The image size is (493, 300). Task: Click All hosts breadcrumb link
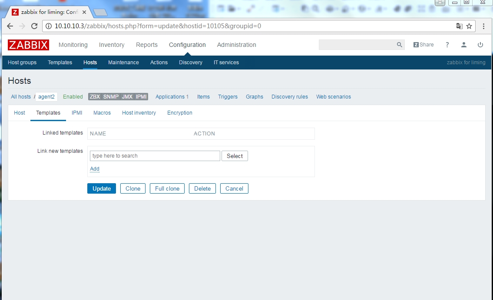21,97
